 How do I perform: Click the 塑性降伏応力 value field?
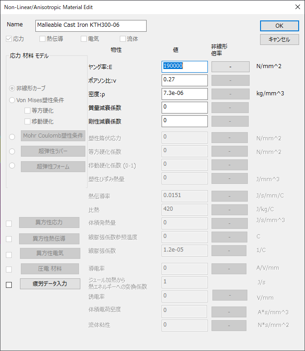point(185,138)
